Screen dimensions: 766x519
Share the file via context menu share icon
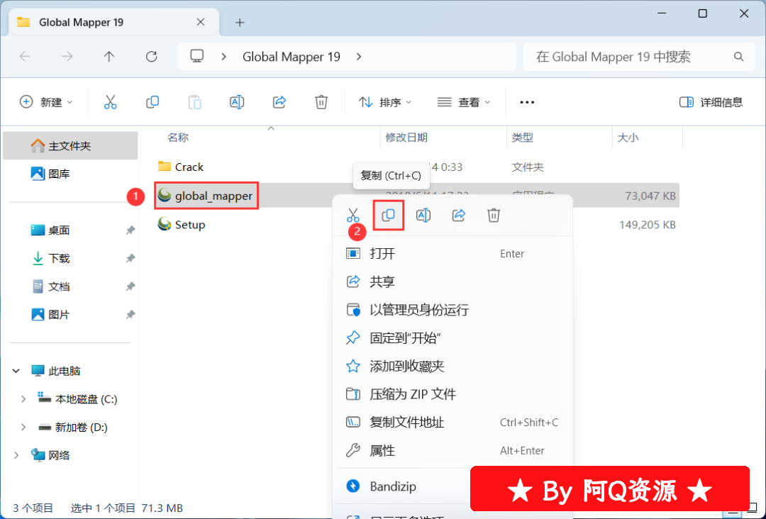click(x=458, y=215)
